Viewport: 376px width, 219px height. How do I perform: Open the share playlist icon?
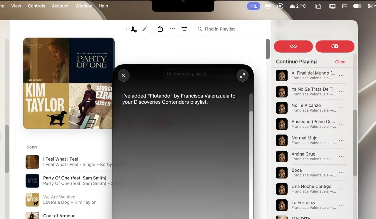click(160, 29)
